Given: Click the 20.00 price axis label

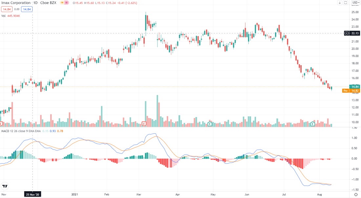Looking at the screenshot, I should [x=355, y=49].
